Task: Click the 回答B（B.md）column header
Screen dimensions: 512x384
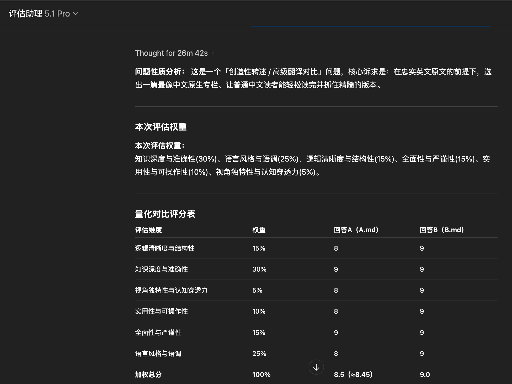Action: [x=442, y=230]
